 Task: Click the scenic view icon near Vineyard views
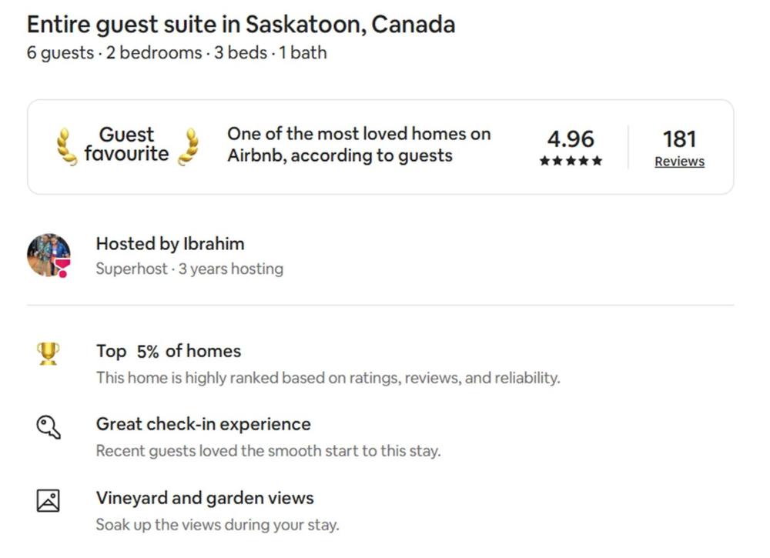tap(48, 500)
